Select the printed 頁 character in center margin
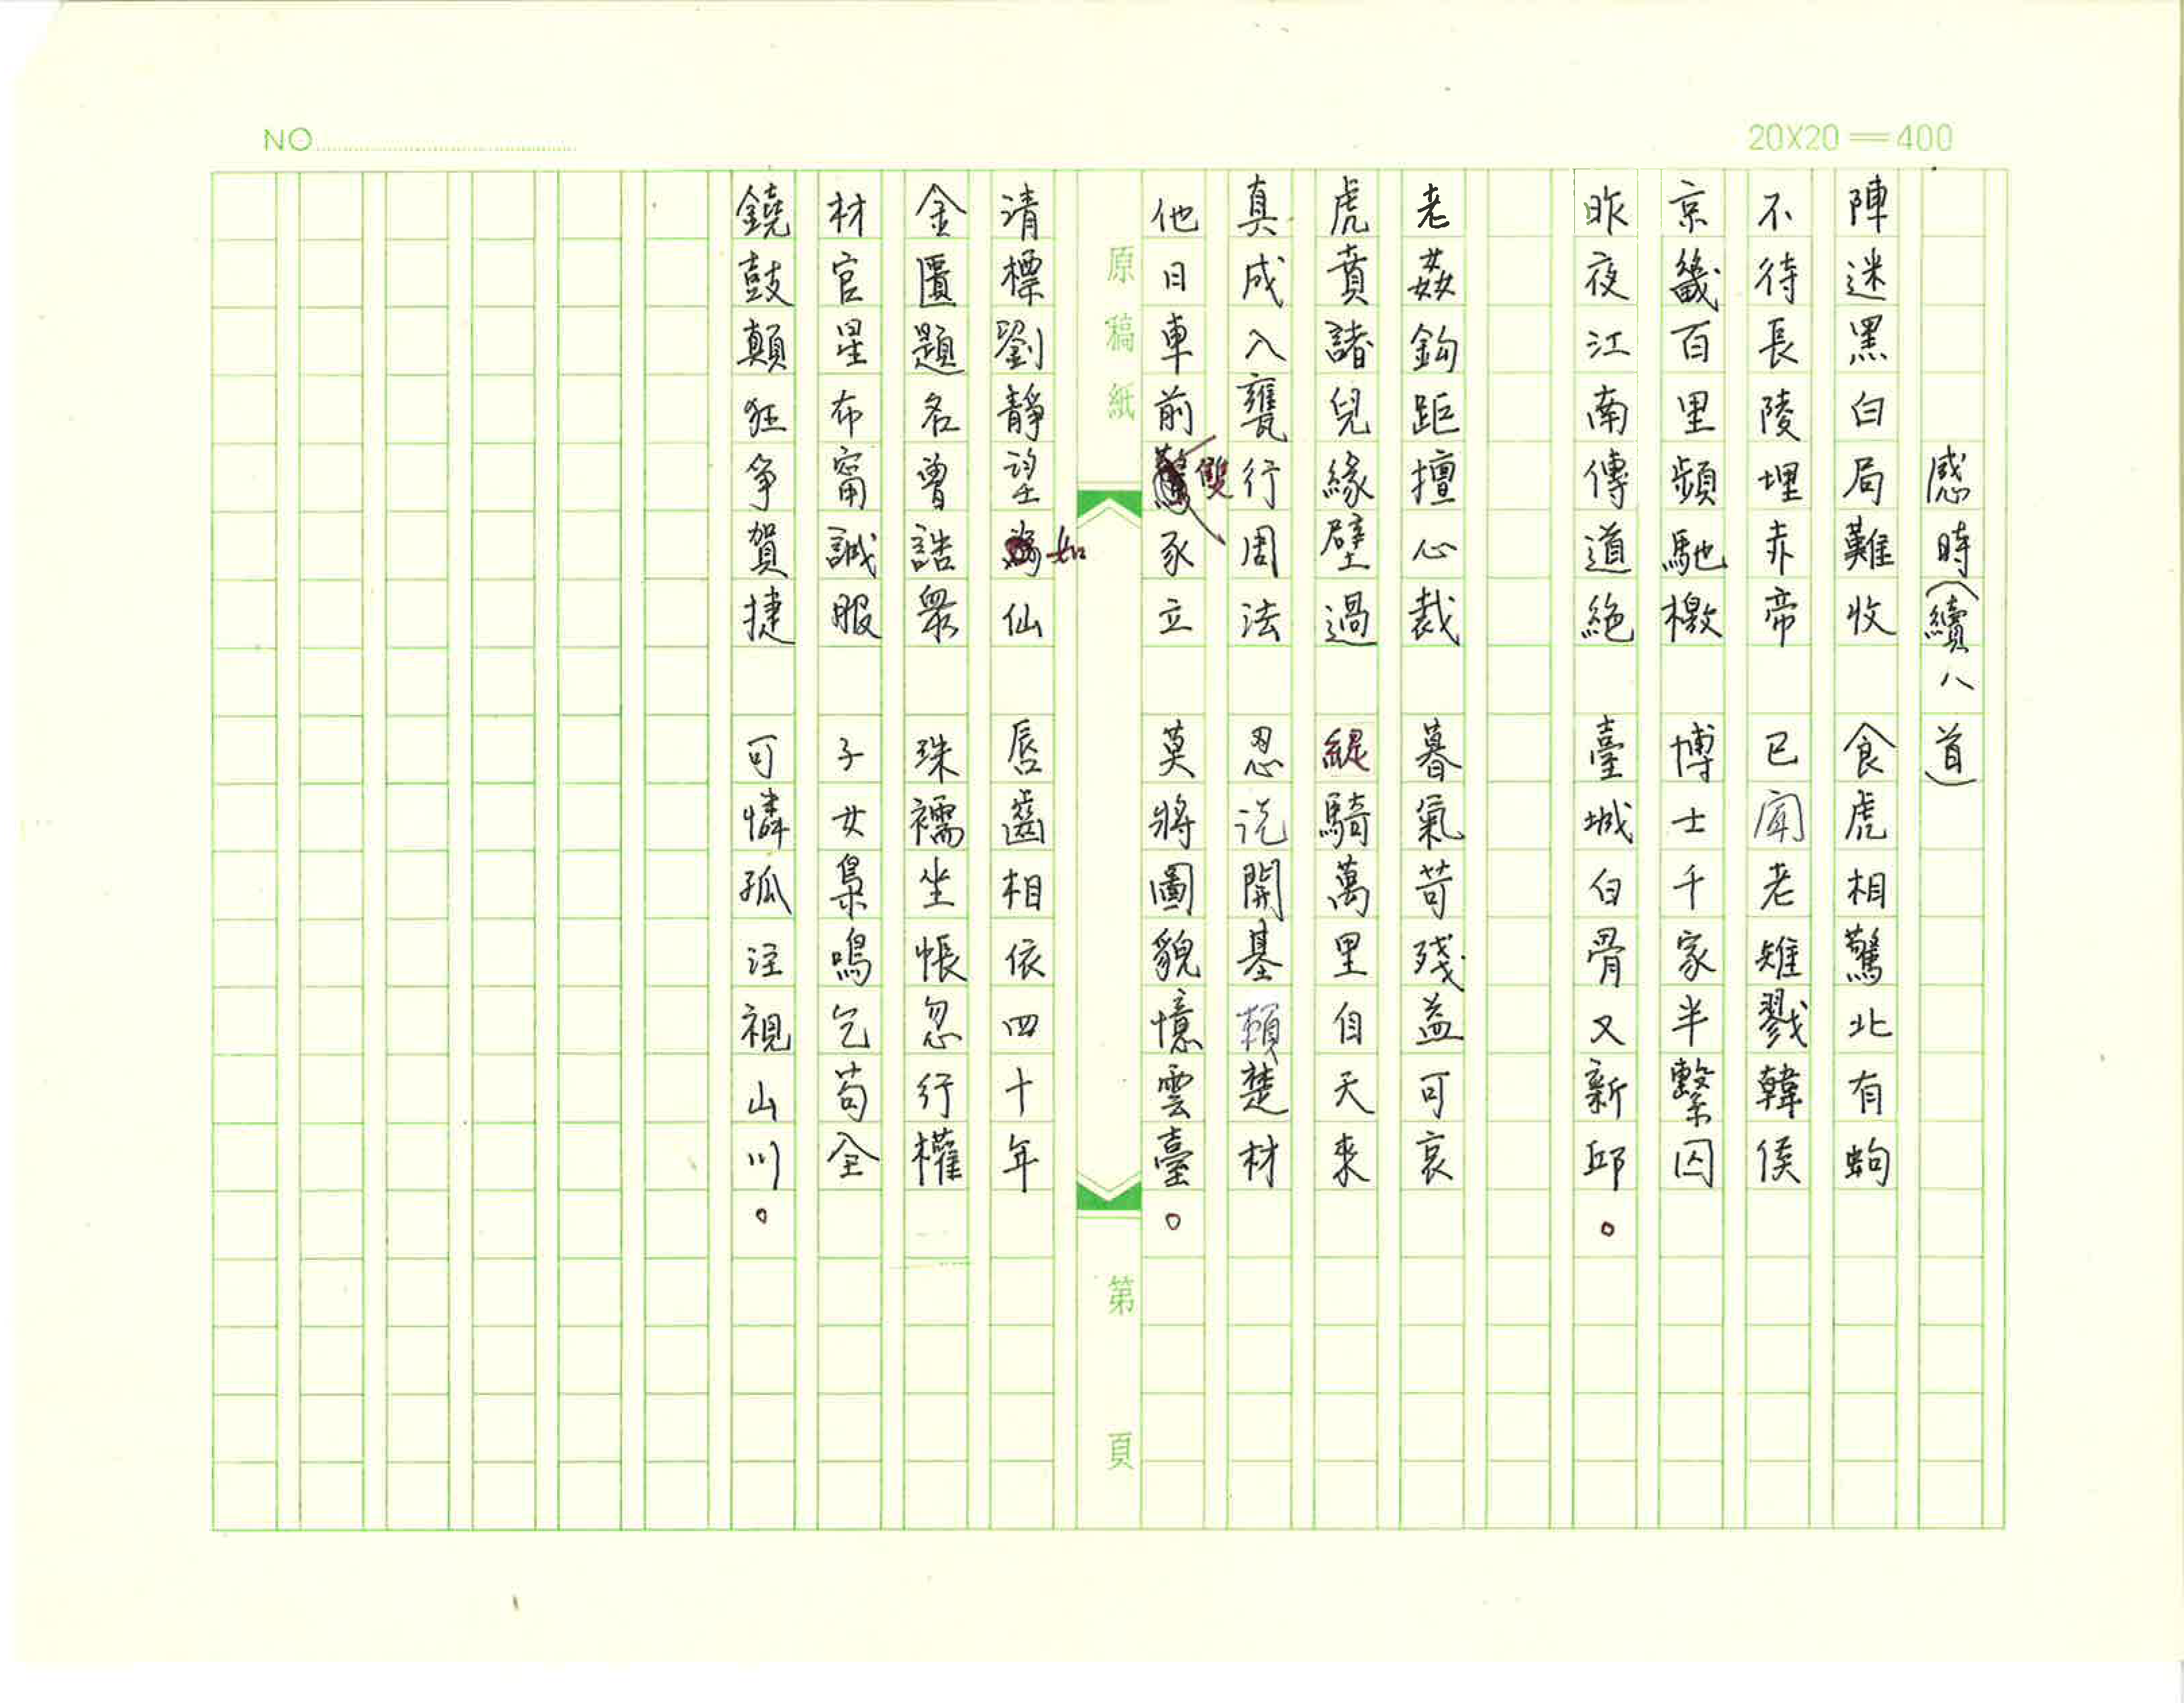This screenshot has height=1703, width=2184. click(1120, 1450)
